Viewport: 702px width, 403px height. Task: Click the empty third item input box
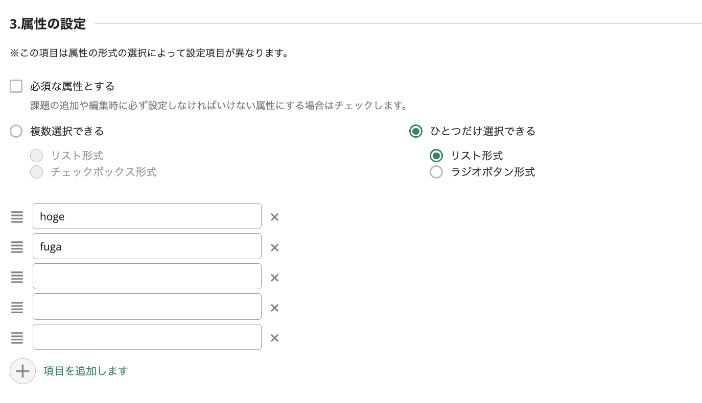(x=147, y=276)
